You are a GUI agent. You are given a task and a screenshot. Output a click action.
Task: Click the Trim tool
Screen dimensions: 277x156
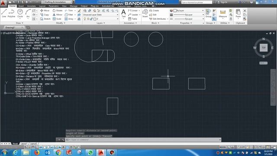click(69, 10)
